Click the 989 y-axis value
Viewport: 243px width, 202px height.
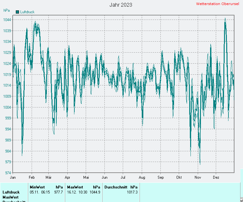(8, 140)
